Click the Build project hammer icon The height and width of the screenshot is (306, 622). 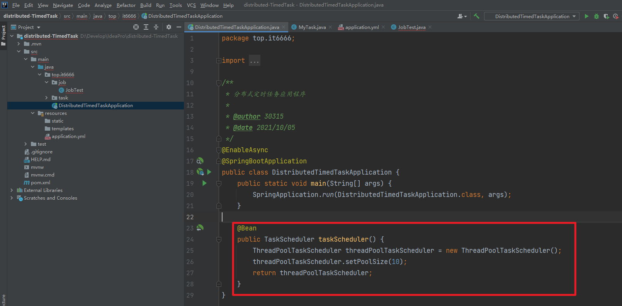click(x=476, y=16)
